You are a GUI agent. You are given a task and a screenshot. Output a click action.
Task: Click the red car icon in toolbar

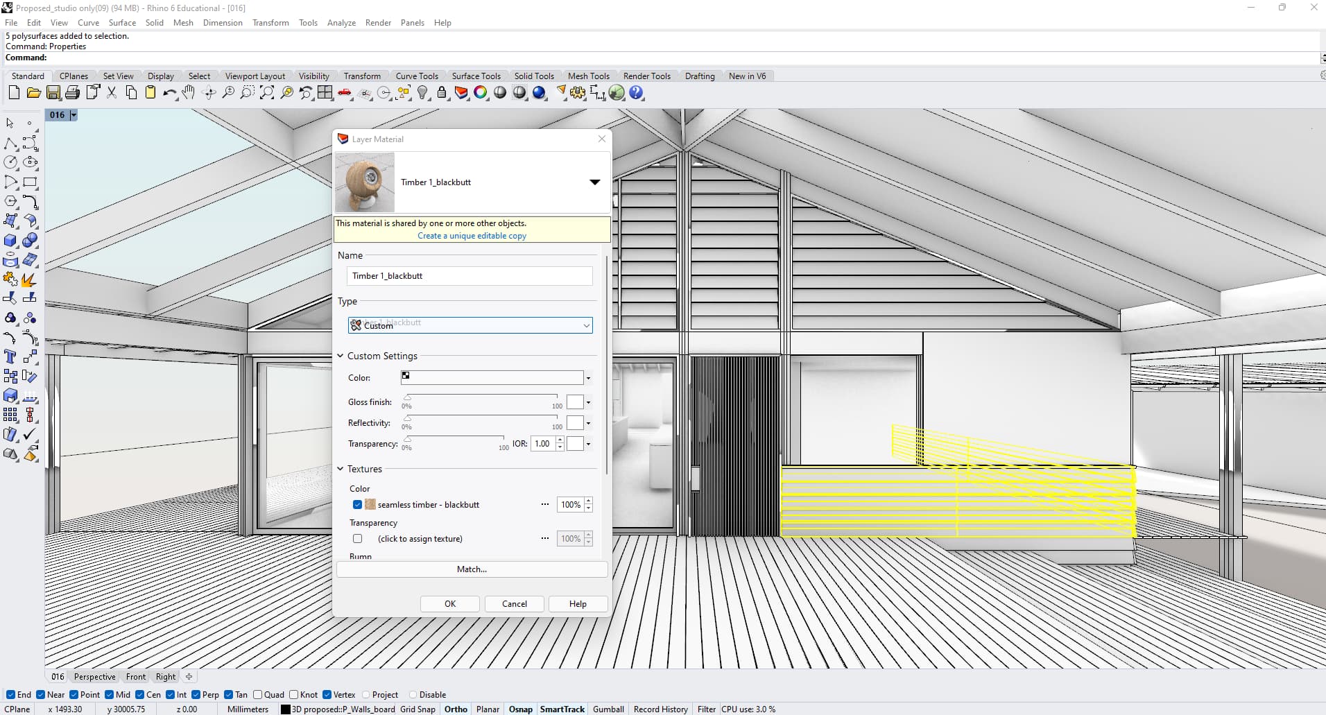(345, 92)
